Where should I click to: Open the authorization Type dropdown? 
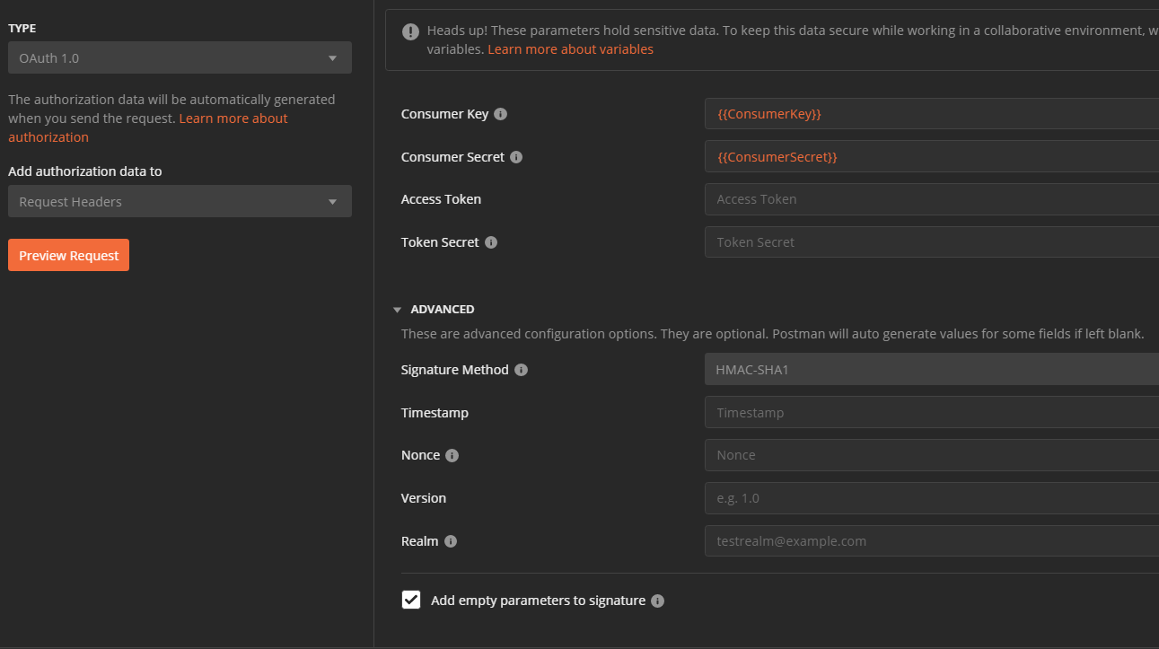(180, 57)
